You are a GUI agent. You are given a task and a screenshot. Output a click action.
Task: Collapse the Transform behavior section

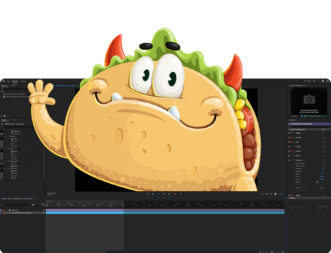coord(294,160)
